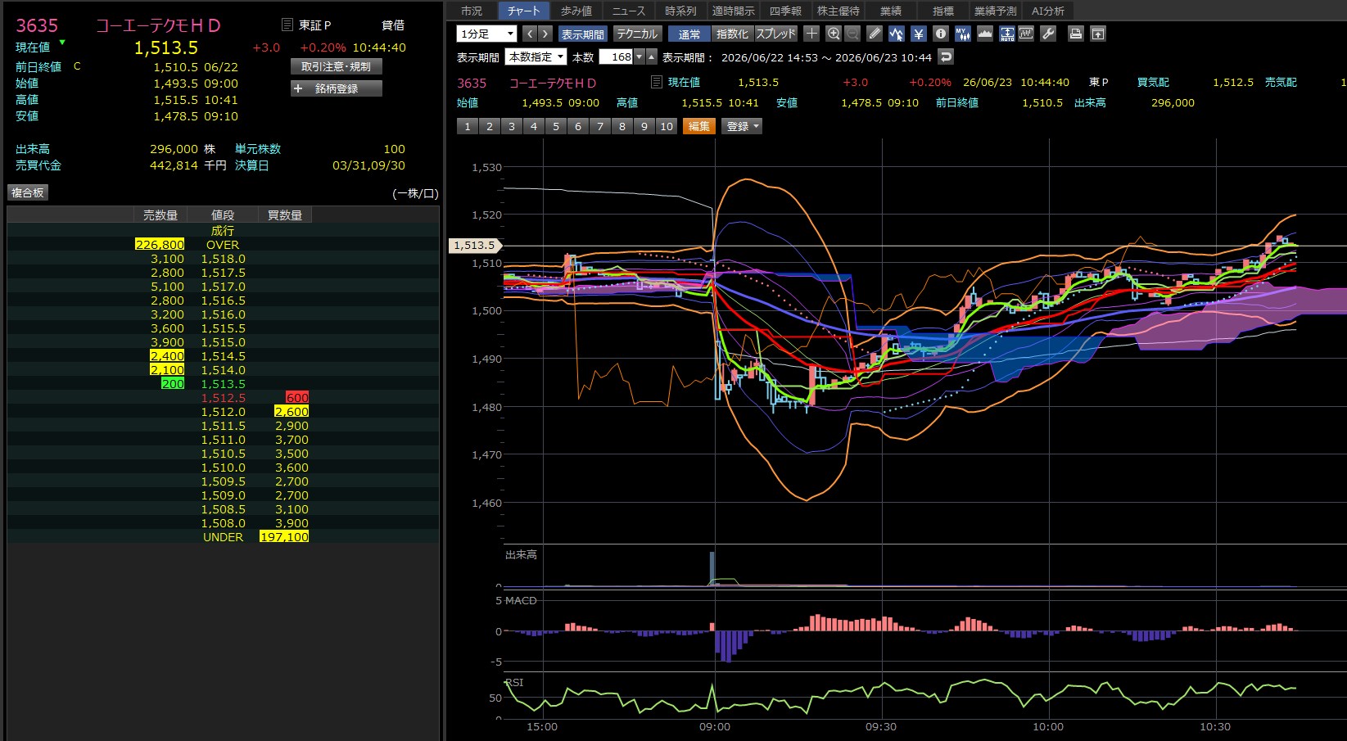This screenshot has width=1347, height=741.
Task: Click the 売数量 column header
Action: pos(160,215)
